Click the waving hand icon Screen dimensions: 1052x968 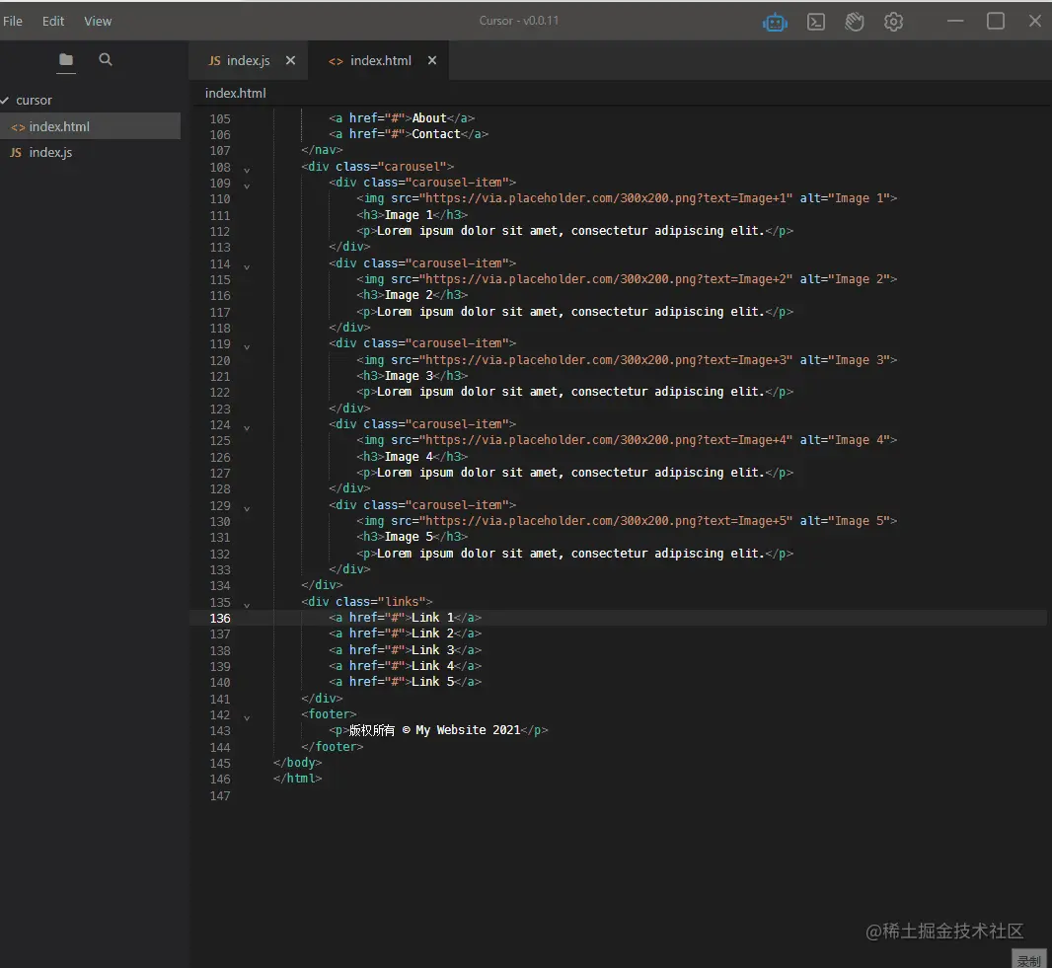(855, 22)
